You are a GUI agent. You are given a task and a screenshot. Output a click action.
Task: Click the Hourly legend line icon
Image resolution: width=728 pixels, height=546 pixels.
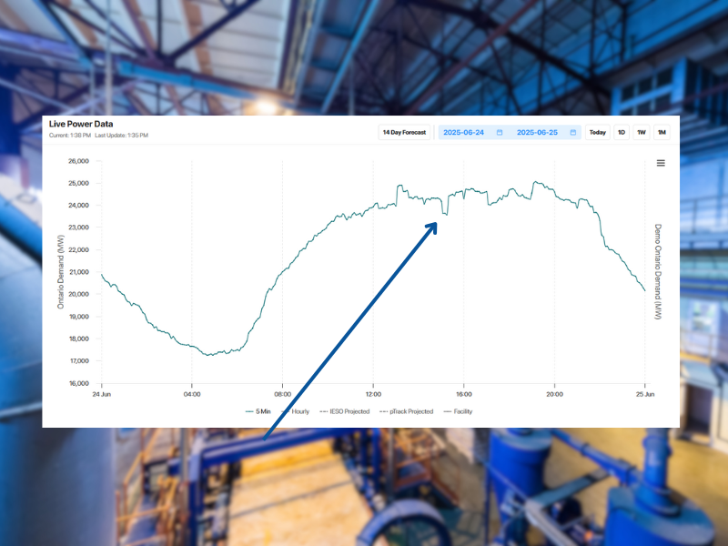[x=283, y=411]
